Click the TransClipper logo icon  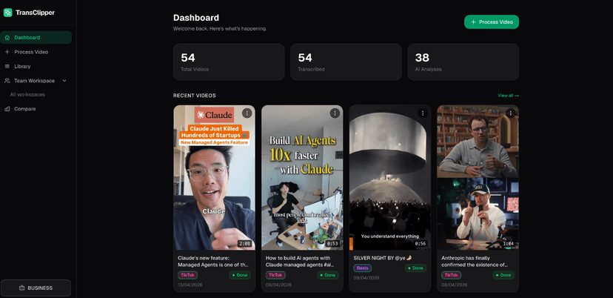coord(8,13)
